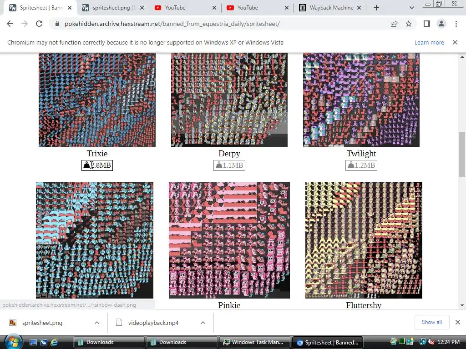This screenshot has height=349, width=466.
Task: Go back to the previous page
Action: pyautogui.click(x=10, y=24)
